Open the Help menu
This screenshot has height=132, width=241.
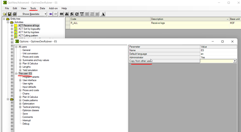(64, 8)
